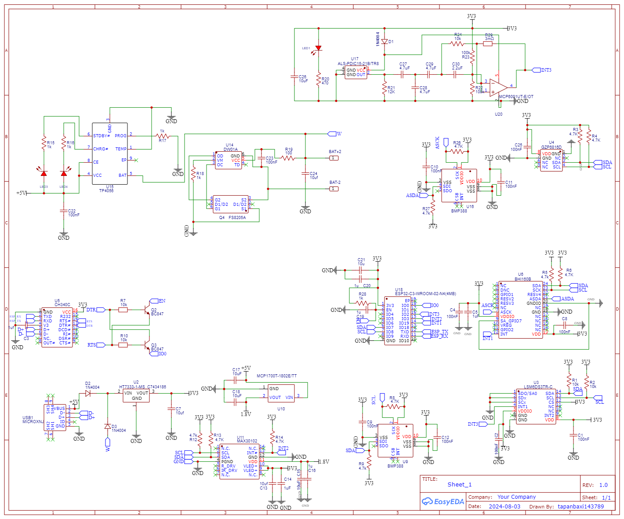Select the ALS-PDIC15-21B light sensor U17

click(356, 73)
